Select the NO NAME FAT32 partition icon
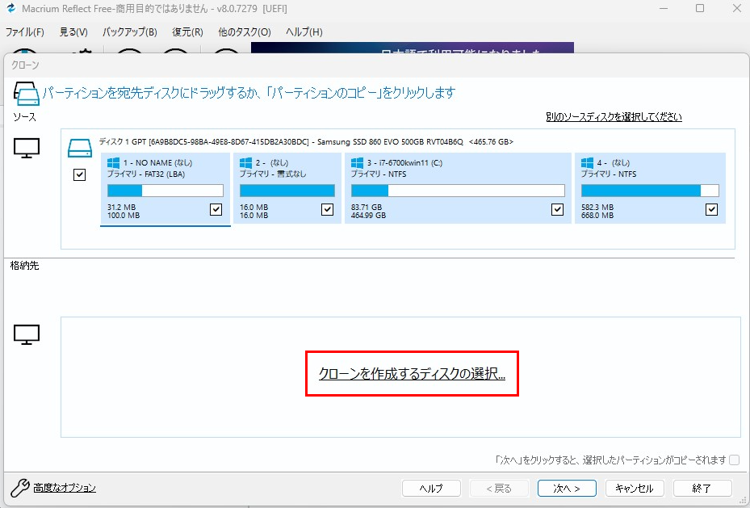Image resolution: width=750 pixels, height=508 pixels. 112,162
